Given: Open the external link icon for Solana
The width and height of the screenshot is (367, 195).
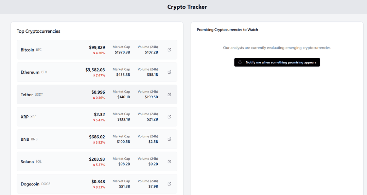Looking at the screenshot, I should point(170,162).
